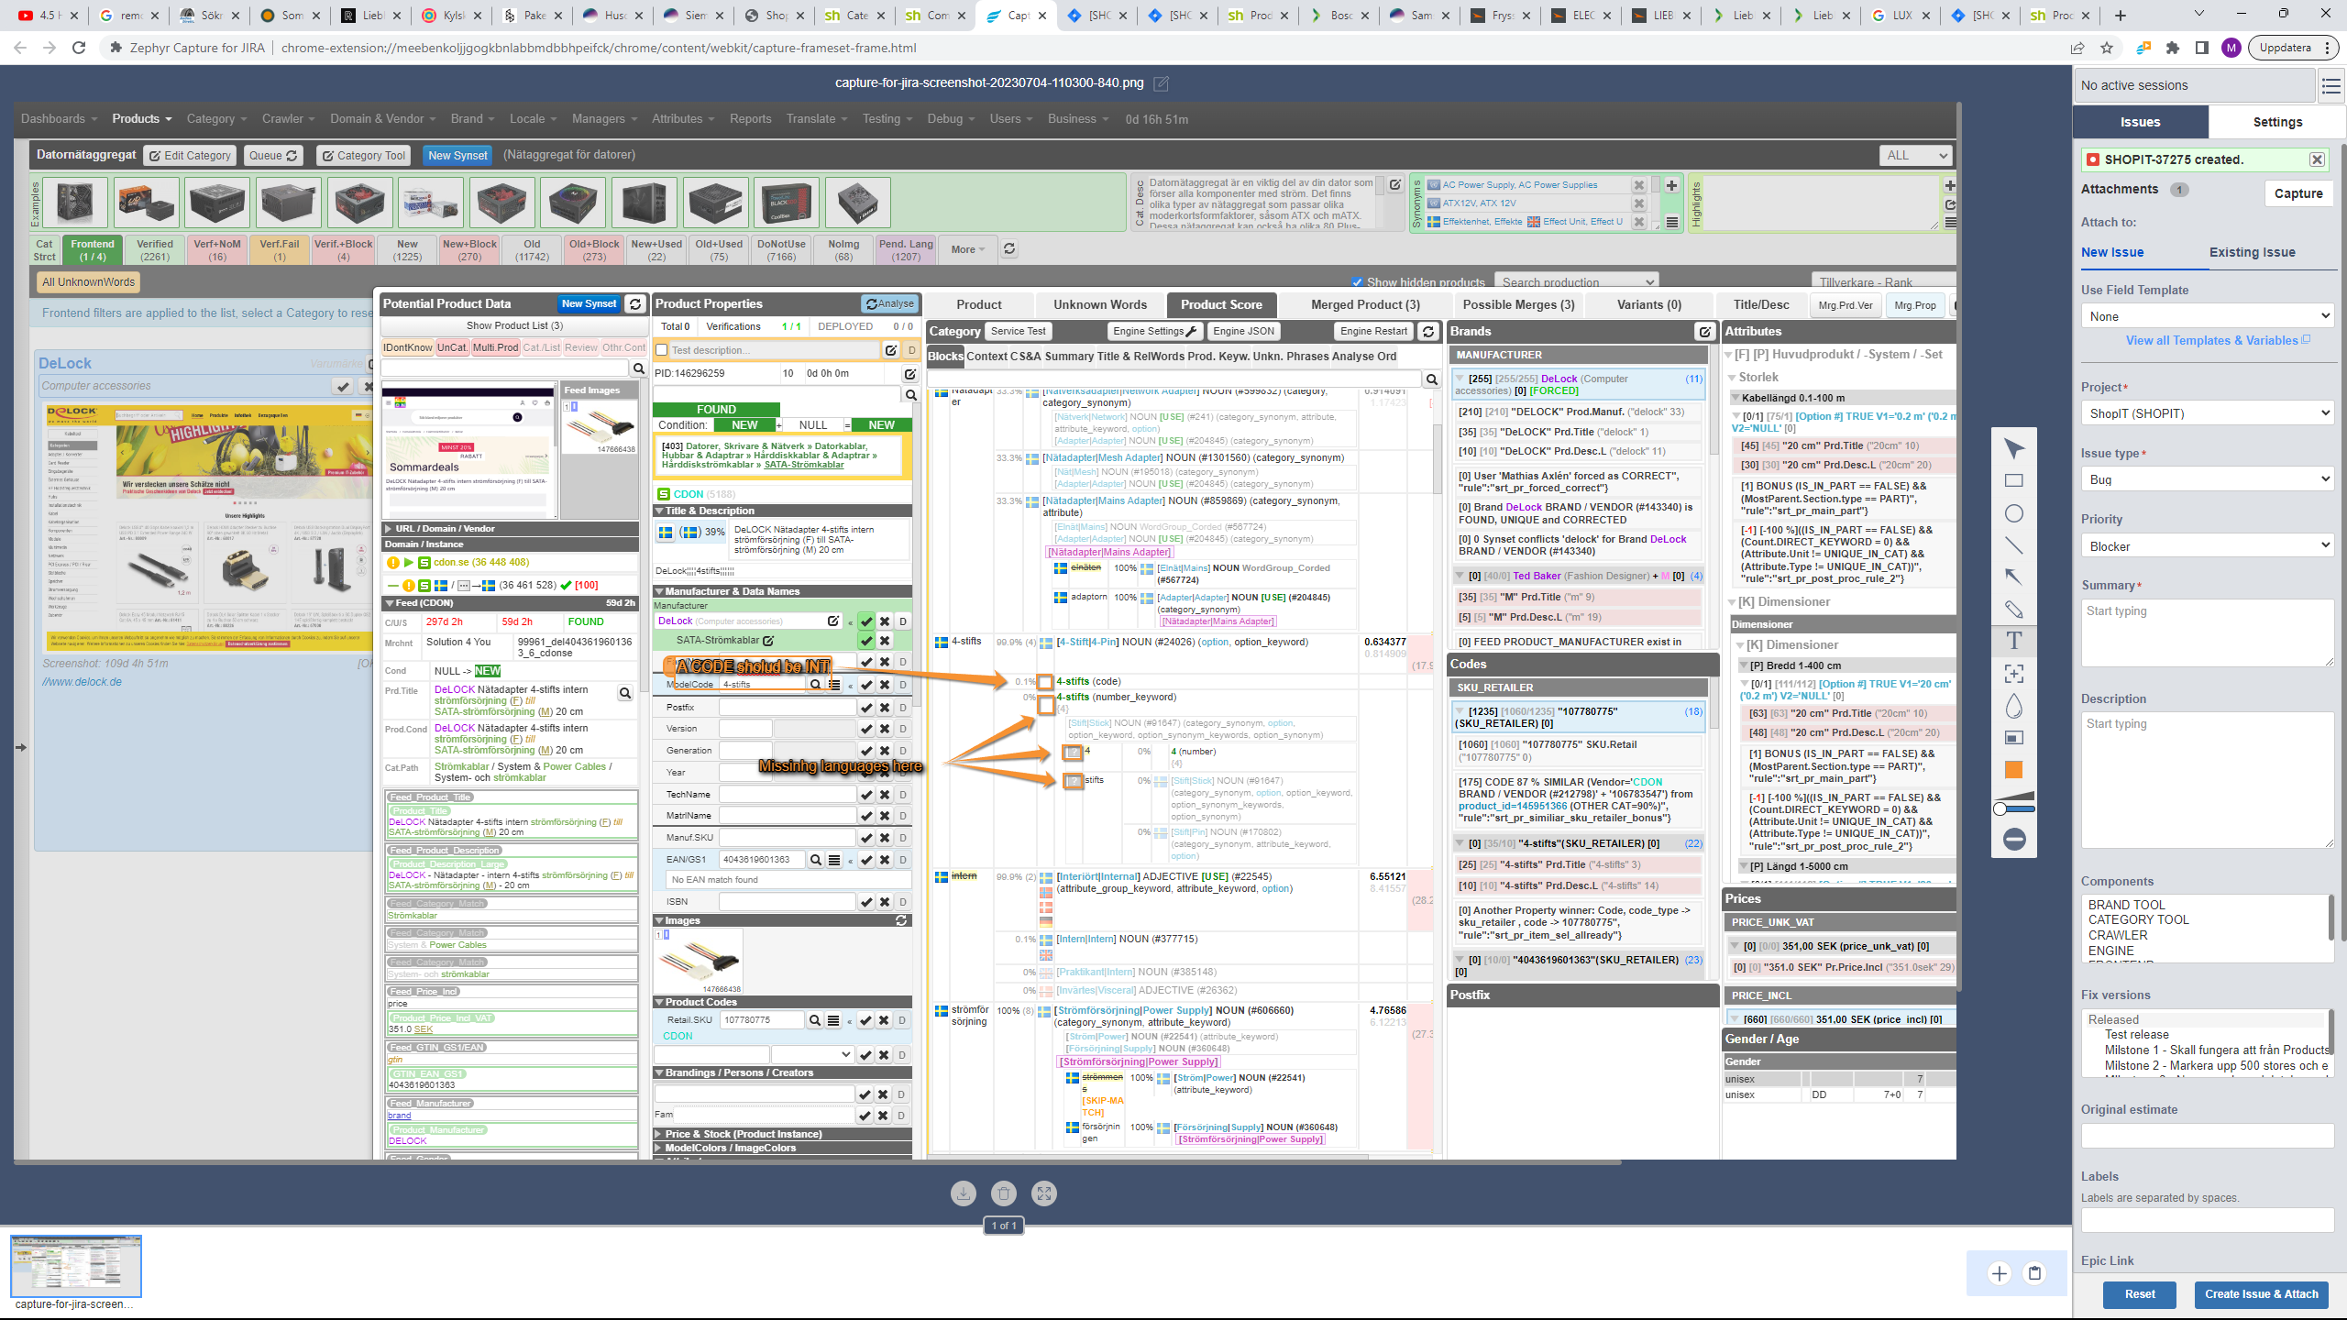Select CRAWLER in Components list
The height and width of the screenshot is (1320, 2347).
click(x=2118, y=935)
